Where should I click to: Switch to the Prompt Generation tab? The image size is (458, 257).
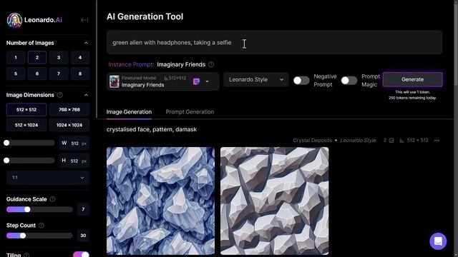(190, 112)
